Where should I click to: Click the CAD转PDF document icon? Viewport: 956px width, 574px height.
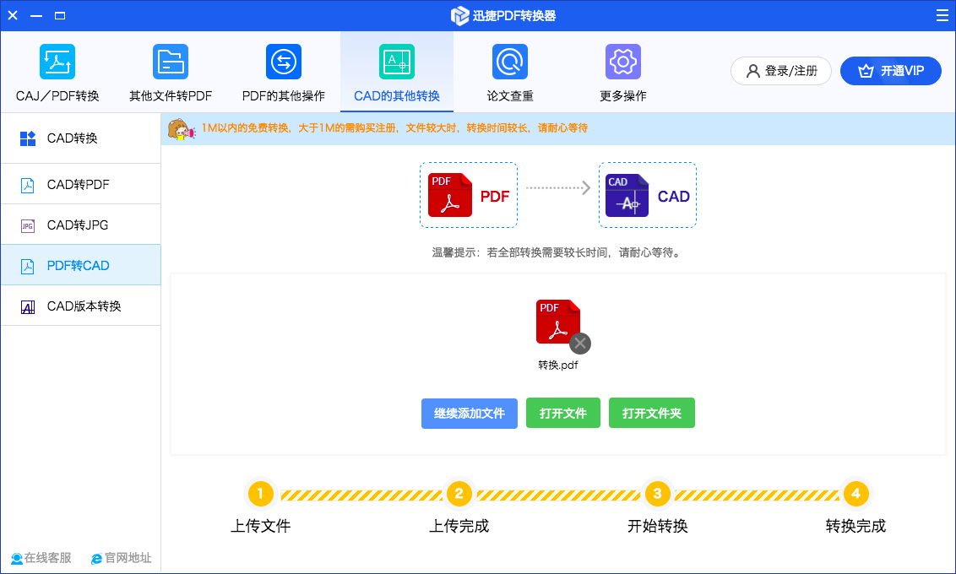pos(27,185)
